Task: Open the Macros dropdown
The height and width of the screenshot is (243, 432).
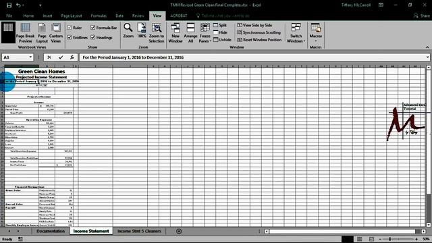Action: pos(316,33)
